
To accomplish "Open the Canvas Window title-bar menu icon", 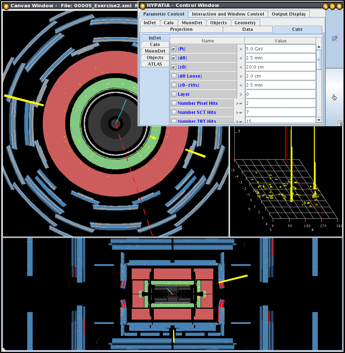I will 6,6.
